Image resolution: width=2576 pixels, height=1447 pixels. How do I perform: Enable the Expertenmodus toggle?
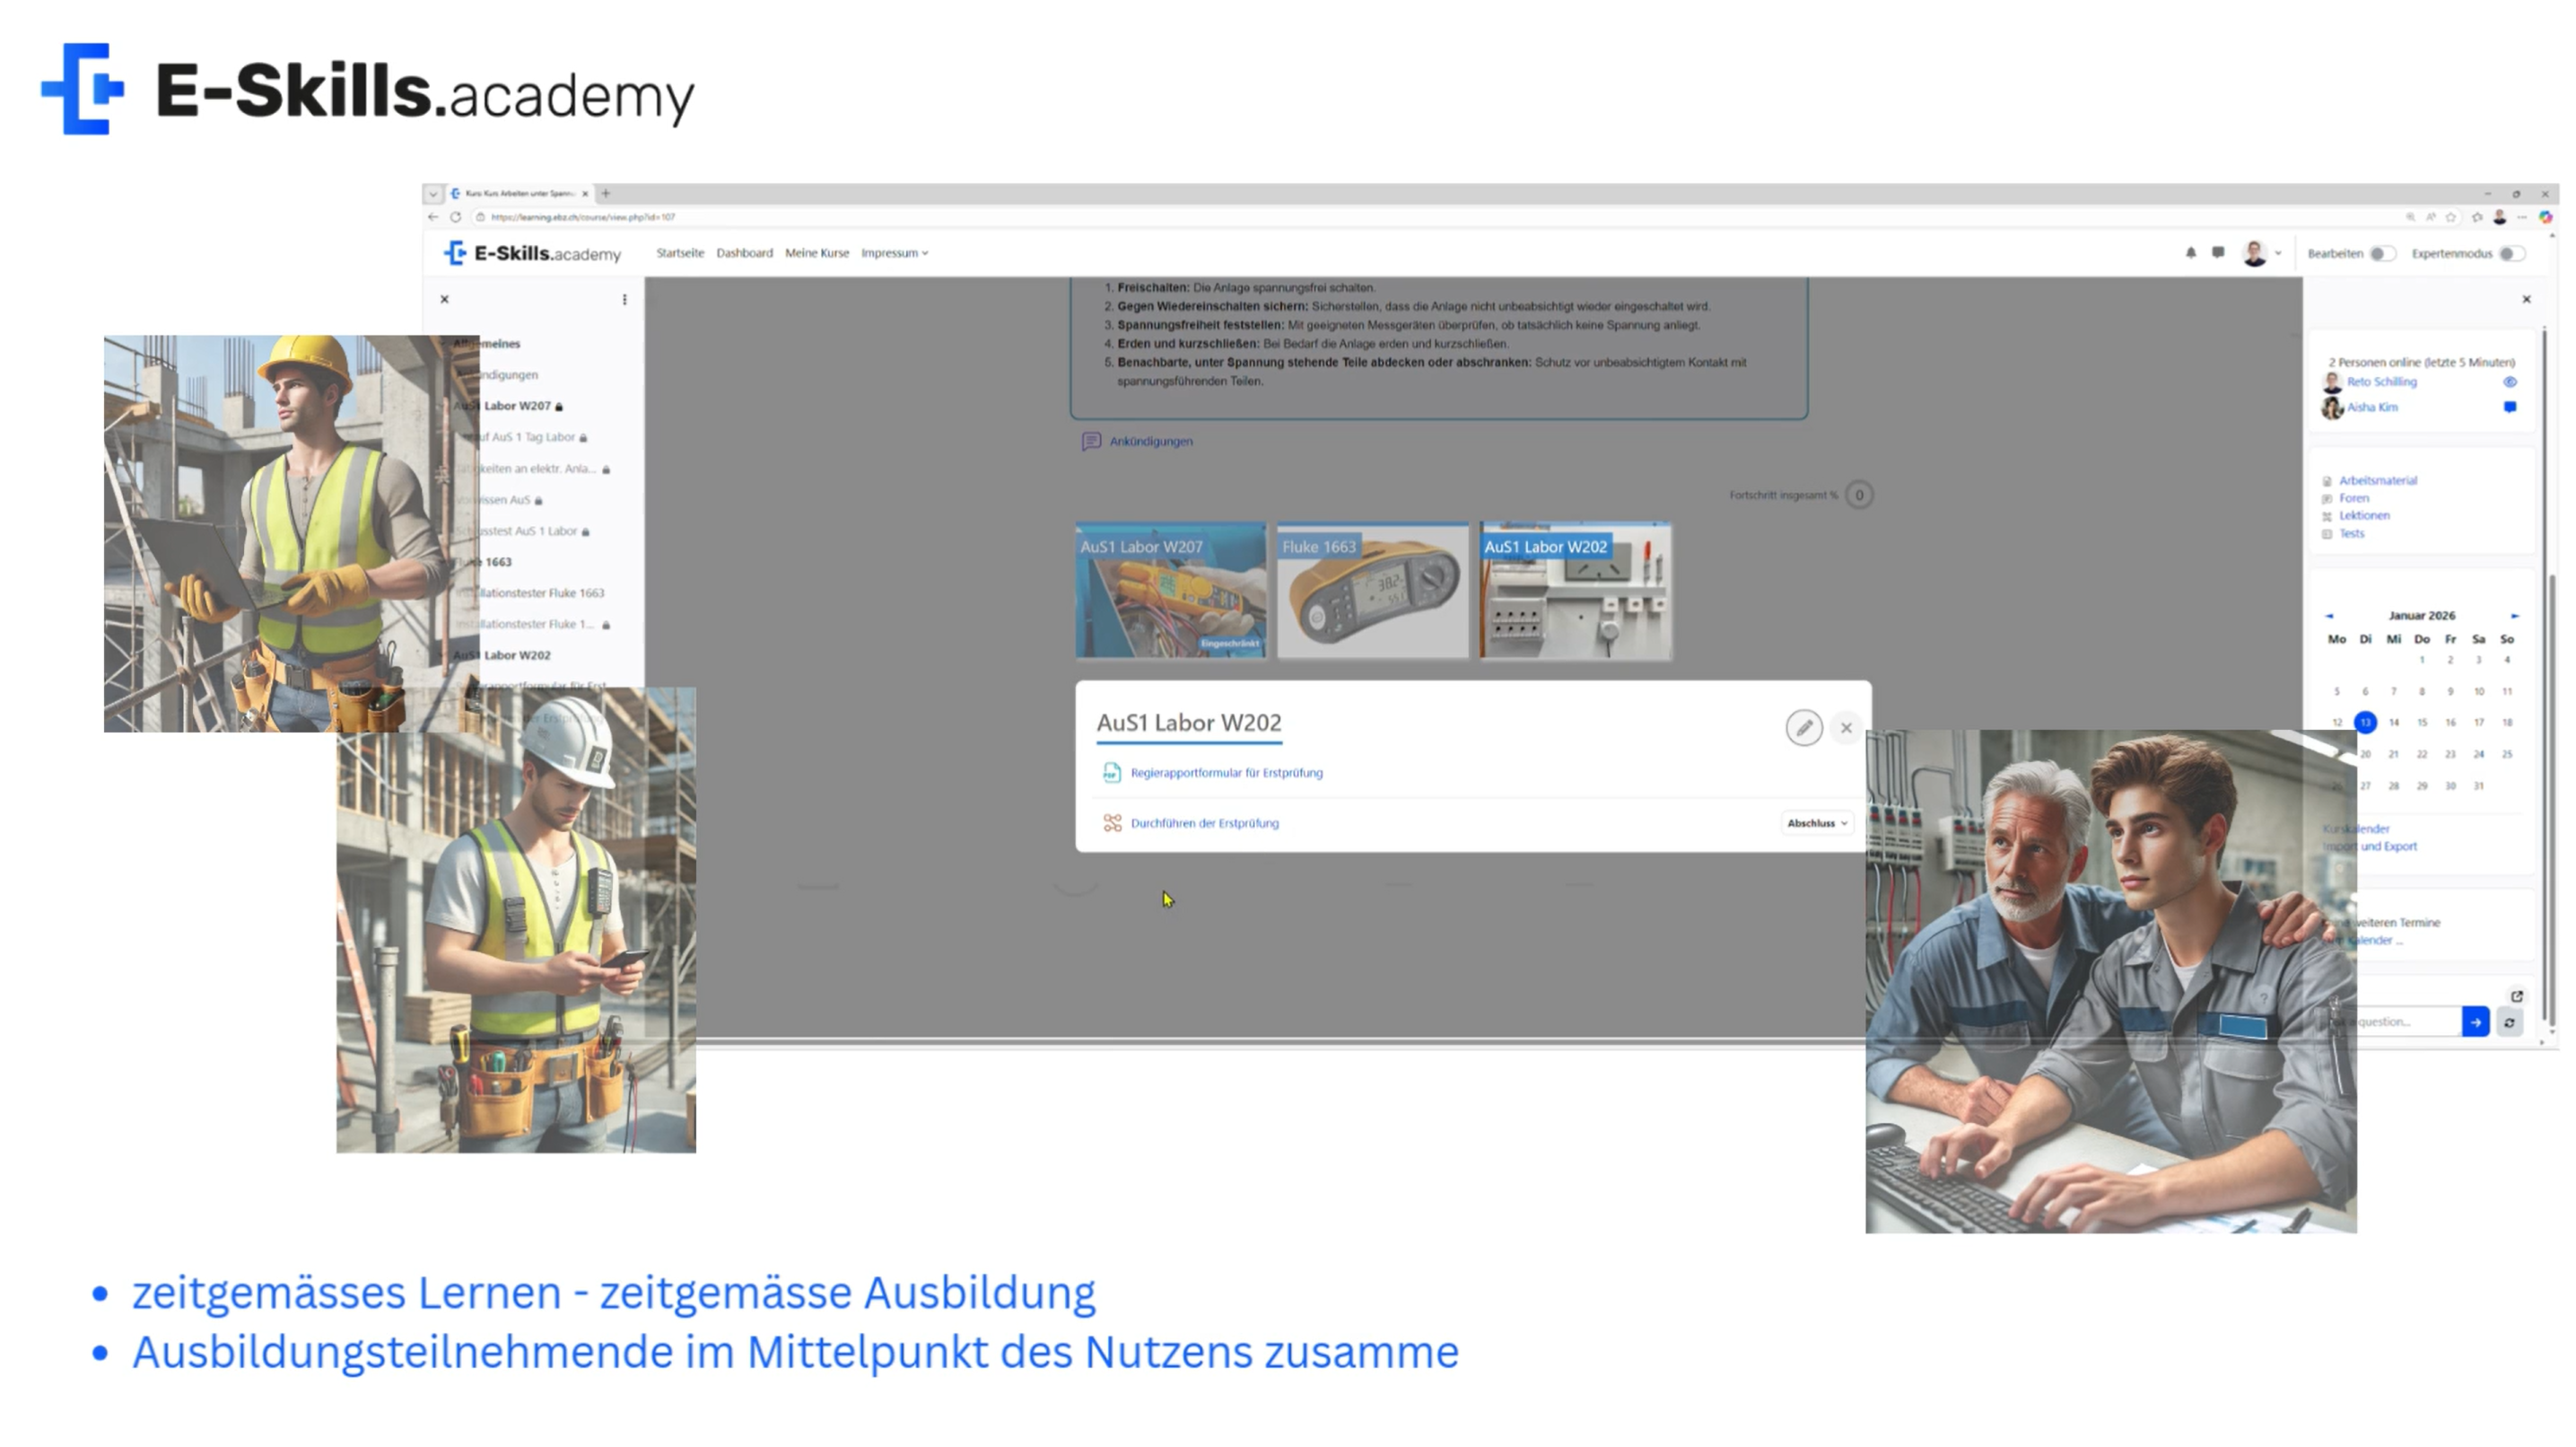tap(2511, 253)
